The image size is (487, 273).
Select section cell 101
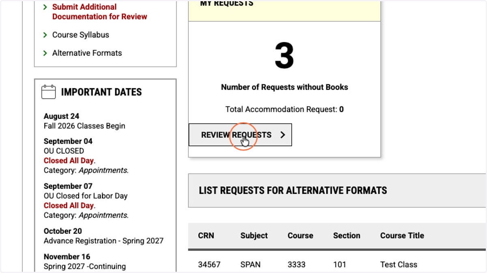[340, 265]
